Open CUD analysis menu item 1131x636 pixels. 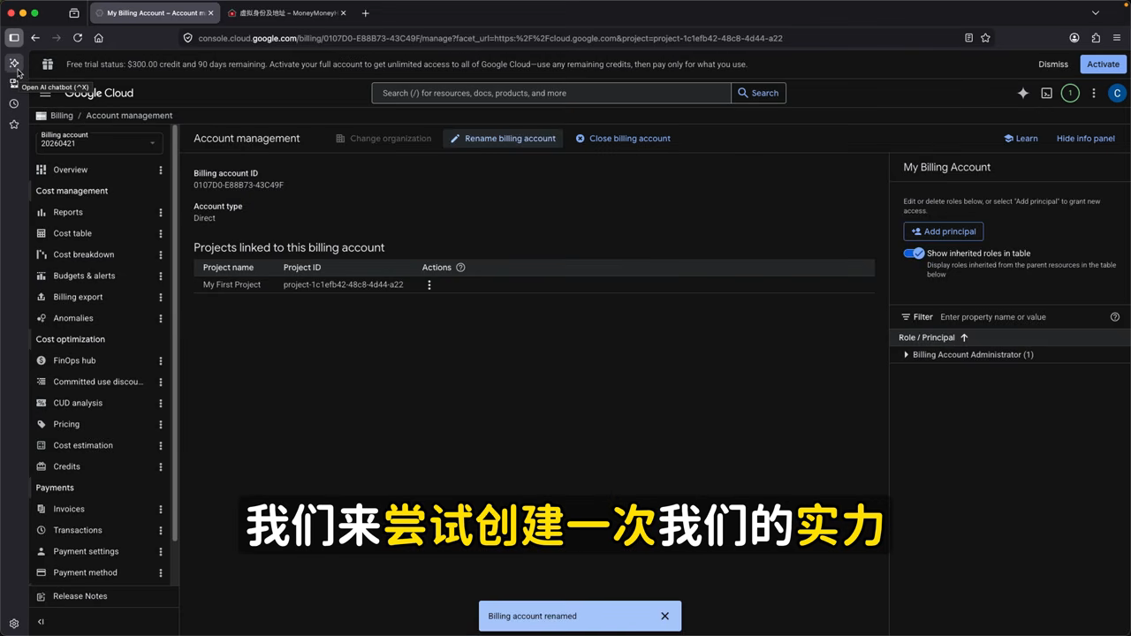tap(78, 403)
